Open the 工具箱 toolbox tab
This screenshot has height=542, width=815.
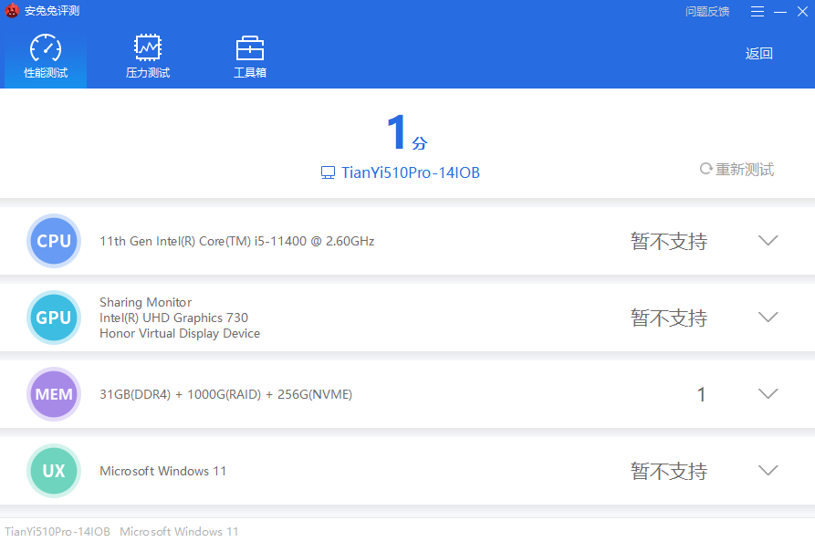pyautogui.click(x=250, y=57)
